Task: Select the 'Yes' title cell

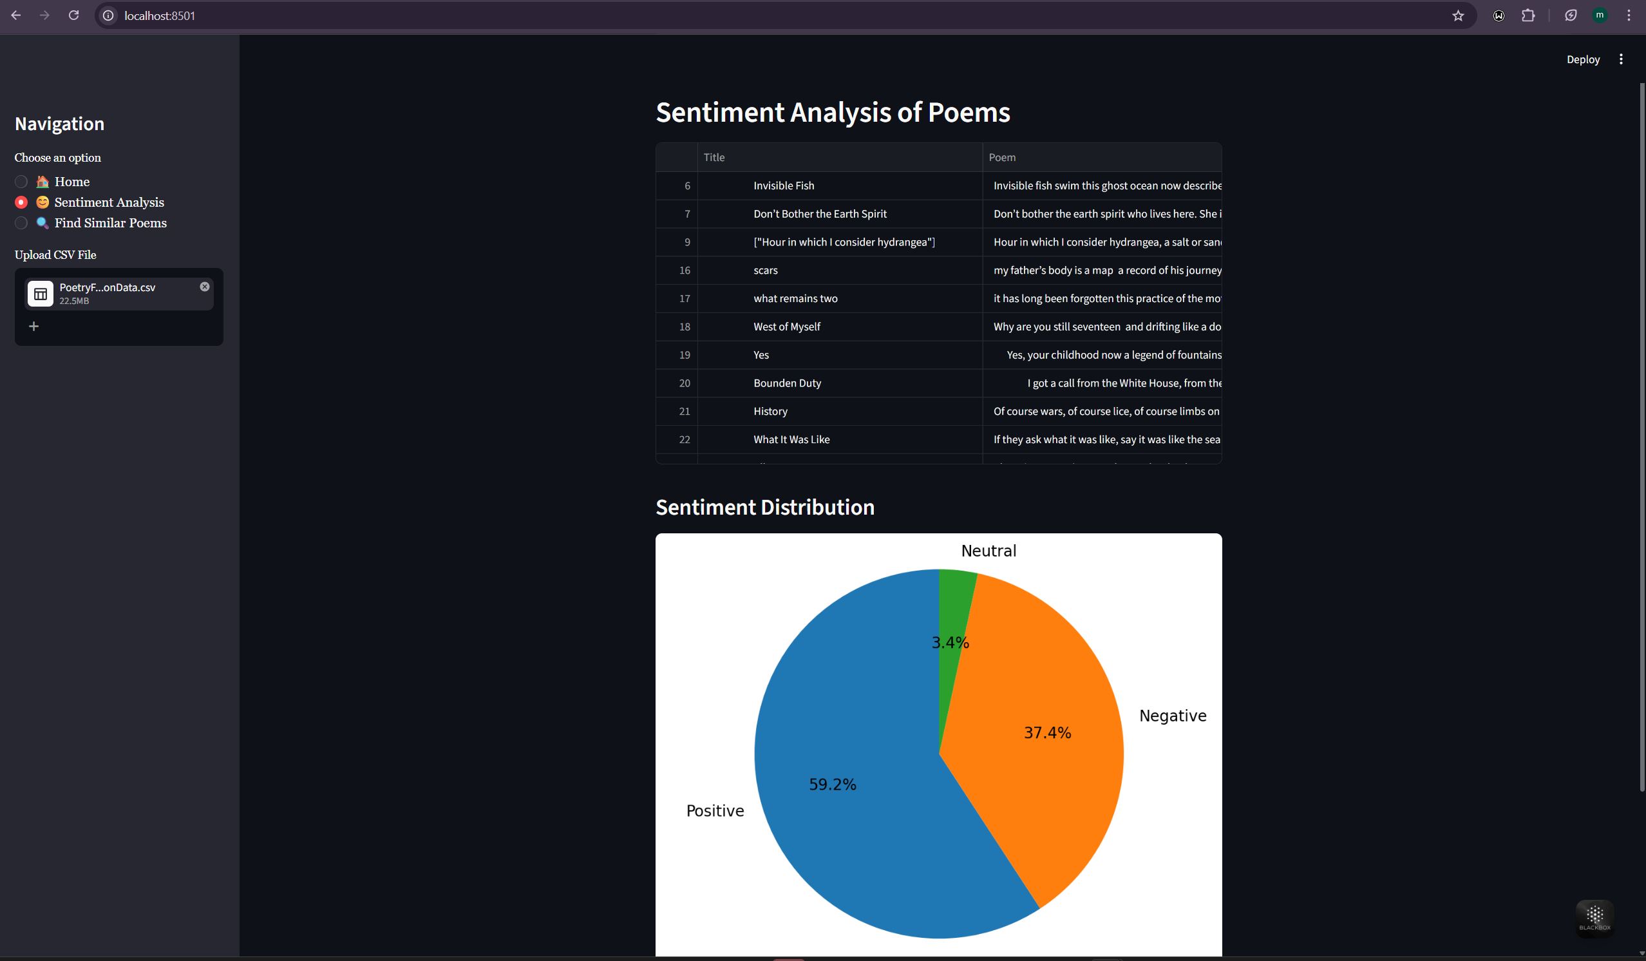Action: click(840, 355)
